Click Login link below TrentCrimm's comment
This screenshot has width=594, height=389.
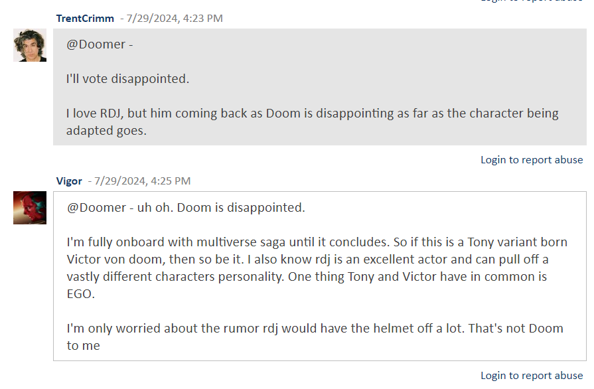point(493,159)
